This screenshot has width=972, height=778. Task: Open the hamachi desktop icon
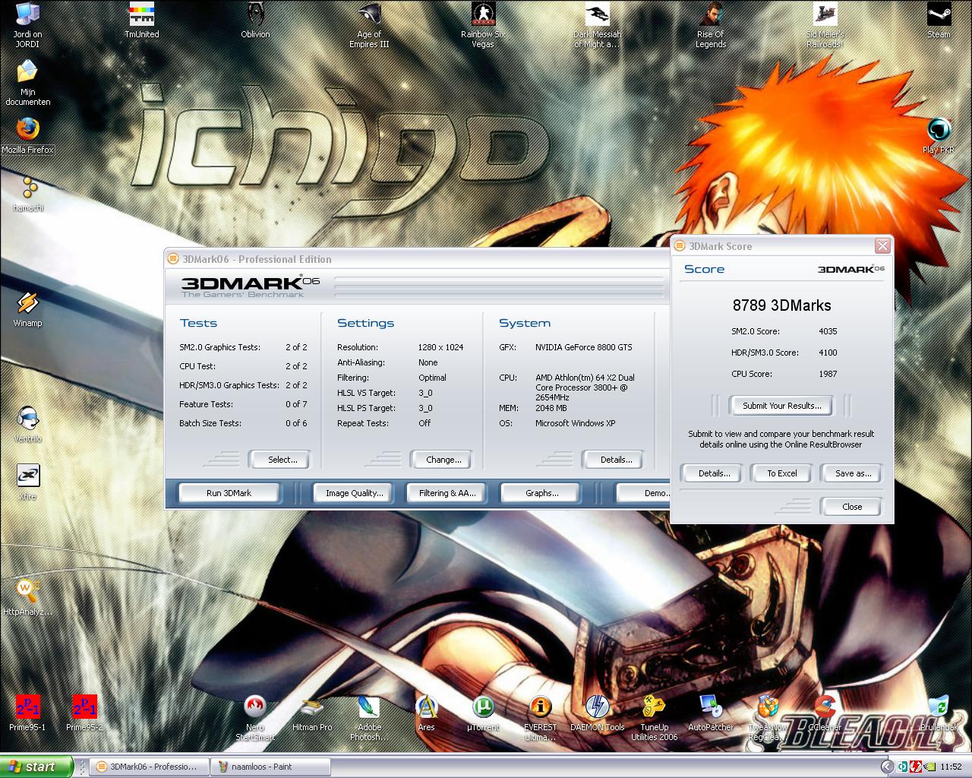click(x=28, y=194)
